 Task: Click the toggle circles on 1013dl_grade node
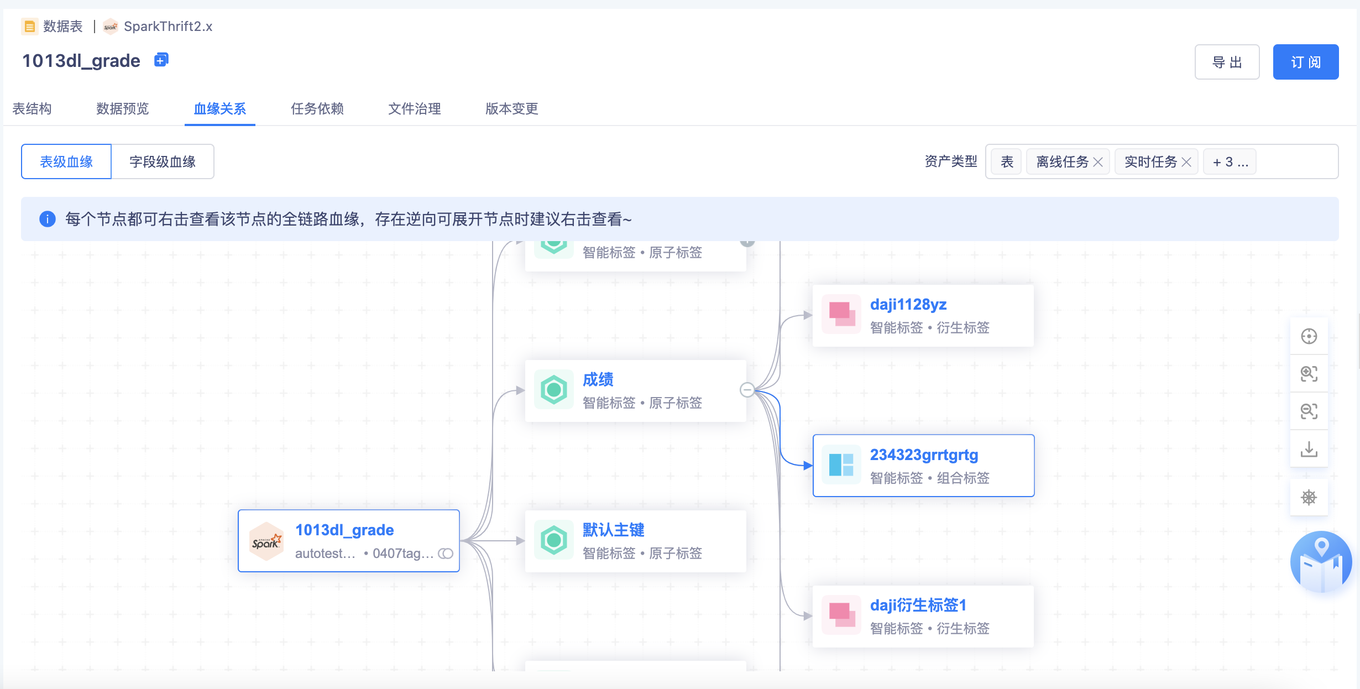[x=446, y=554]
